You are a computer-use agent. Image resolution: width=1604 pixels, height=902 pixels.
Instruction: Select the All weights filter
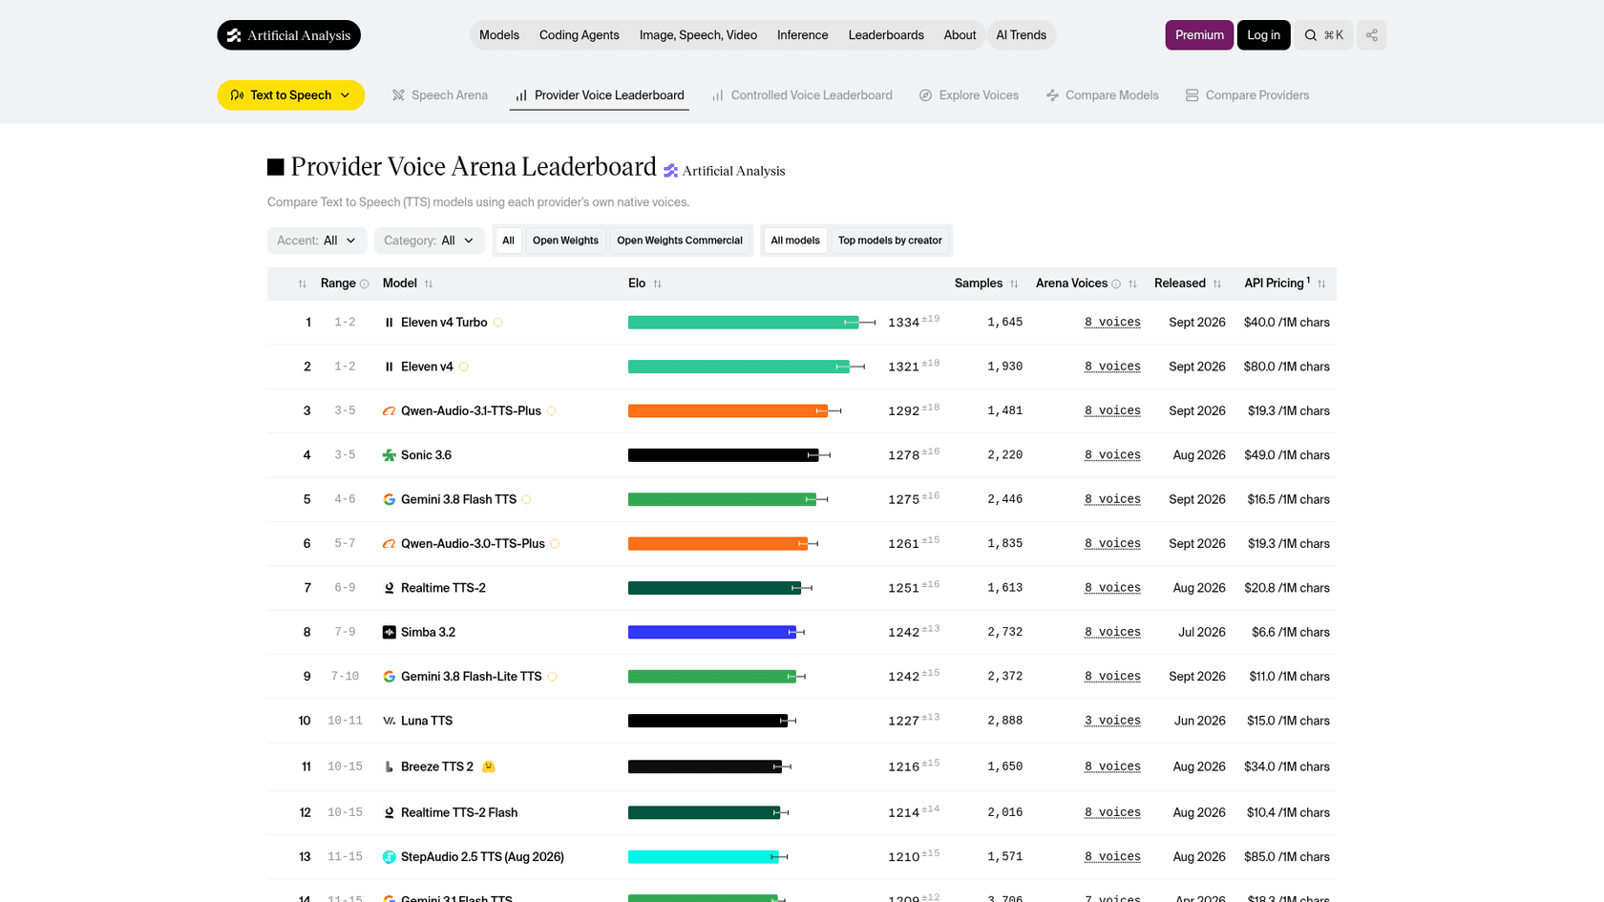(x=508, y=241)
